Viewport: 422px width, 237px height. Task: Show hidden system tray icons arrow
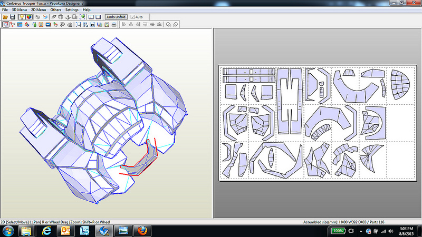coord(361,231)
